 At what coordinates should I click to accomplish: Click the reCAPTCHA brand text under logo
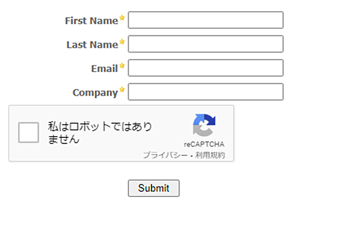[x=204, y=144]
